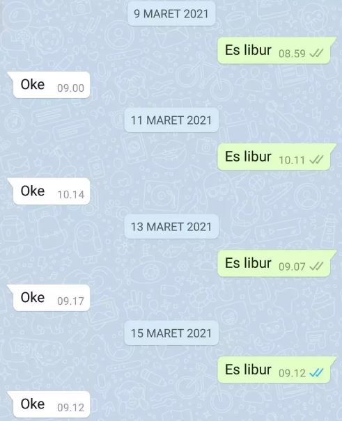The height and width of the screenshot is (421, 342).
Task: Click the 08.59 timestamp on Es libur
Action: (292, 54)
